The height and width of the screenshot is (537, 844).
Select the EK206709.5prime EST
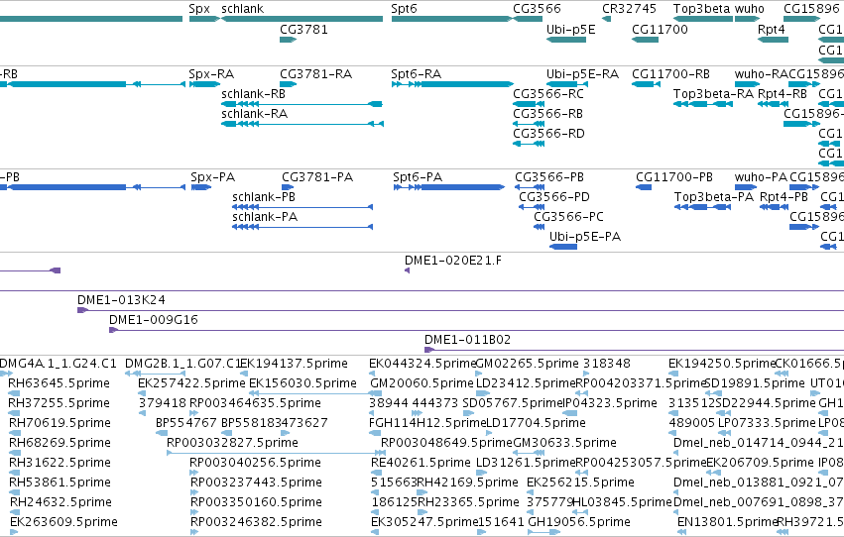(714, 472)
